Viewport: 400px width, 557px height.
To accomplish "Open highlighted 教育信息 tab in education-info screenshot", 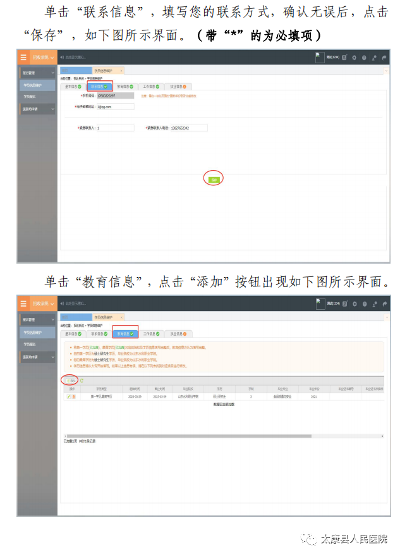I will click(125, 334).
